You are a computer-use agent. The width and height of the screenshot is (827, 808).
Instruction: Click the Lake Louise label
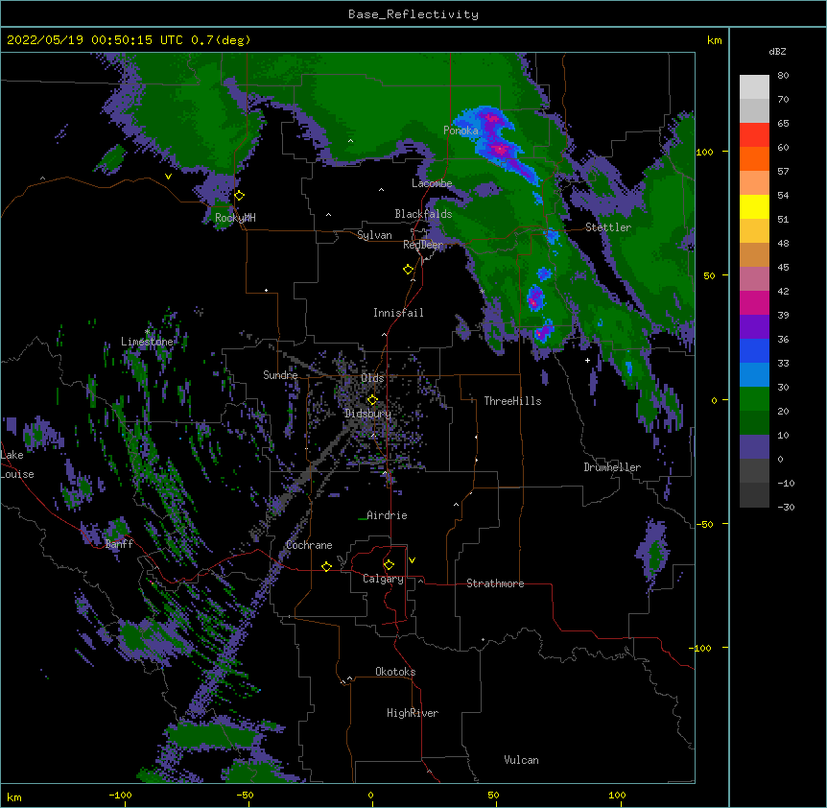(17, 464)
